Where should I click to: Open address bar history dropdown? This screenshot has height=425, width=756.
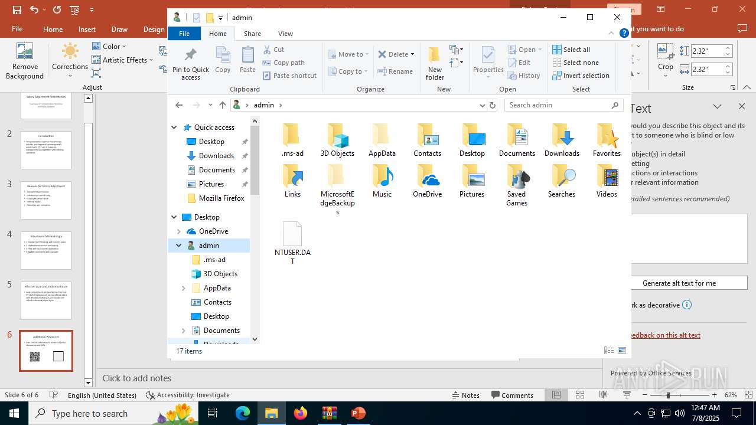(x=482, y=105)
